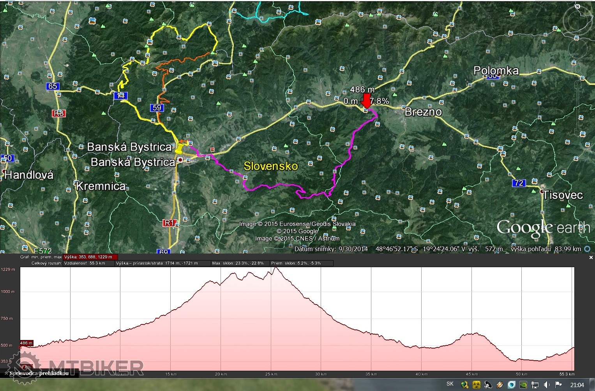The width and height of the screenshot is (595, 391).
Task: Click the R1 expressway road shield
Action: click(x=169, y=223)
